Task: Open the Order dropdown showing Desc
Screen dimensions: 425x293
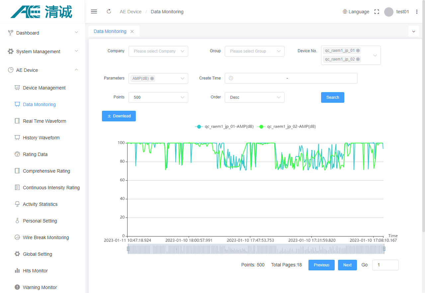Action: coord(254,97)
